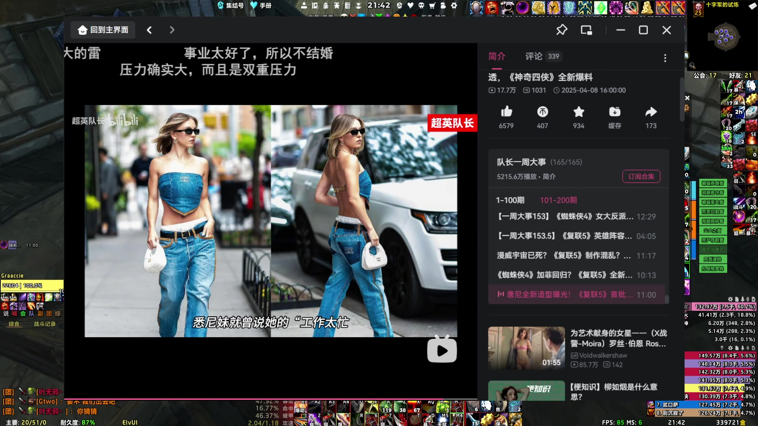Open the playlist item 漫威宇宙已死?《复联5》制作混乱
Image resolution: width=758 pixels, height=426 pixels.
point(576,256)
